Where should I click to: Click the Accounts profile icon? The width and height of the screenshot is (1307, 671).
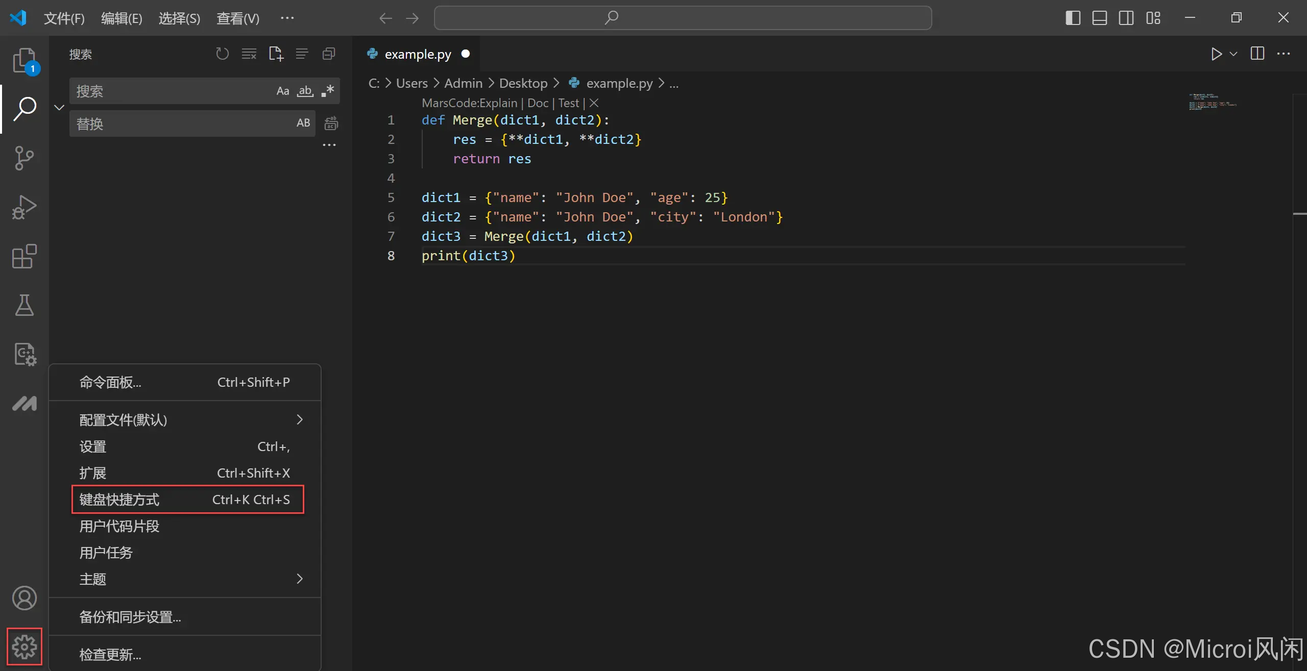point(24,598)
